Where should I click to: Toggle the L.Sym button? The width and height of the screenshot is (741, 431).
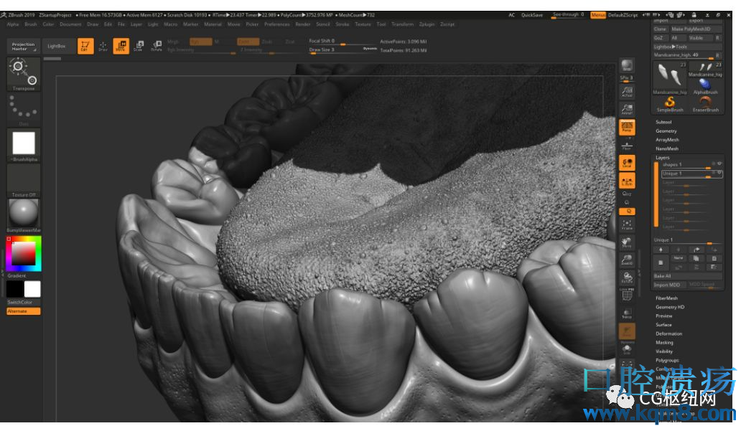coord(627,181)
